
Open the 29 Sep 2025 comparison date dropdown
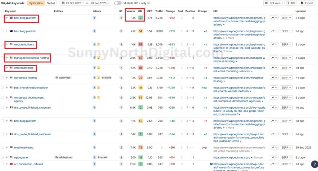tap(100, 3)
